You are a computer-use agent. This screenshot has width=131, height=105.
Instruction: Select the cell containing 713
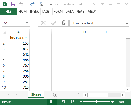pos(19,87)
